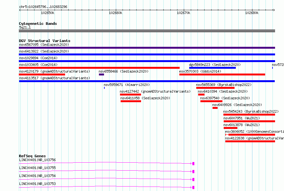Image resolution: width=284 pixels, height=191 pixels.
Task: Open the DGV Structural Variants track title
Action: (45, 41)
